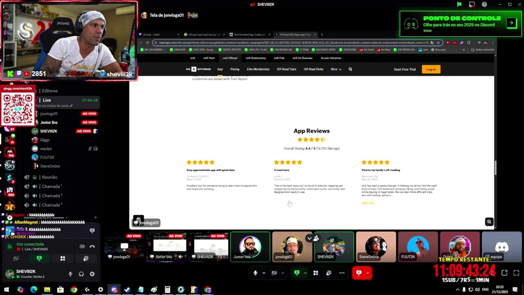The height and width of the screenshot is (295, 524).
Task: Open File Explorer from Windows taskbar
Action: click(x=47, y=290)
